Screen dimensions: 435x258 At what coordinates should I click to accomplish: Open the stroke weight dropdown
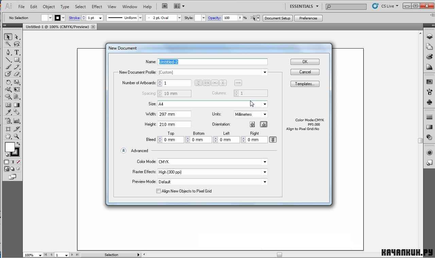point(100,18)
